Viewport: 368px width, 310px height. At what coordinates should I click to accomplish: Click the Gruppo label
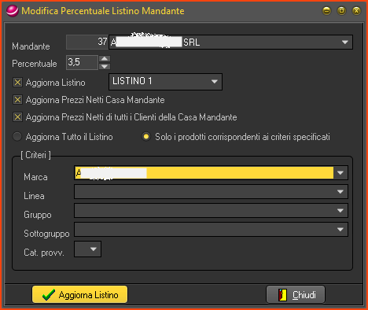(38, 215)
